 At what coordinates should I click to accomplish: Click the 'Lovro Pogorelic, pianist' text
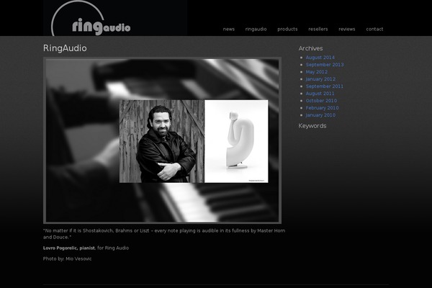(x=69, y=248)
